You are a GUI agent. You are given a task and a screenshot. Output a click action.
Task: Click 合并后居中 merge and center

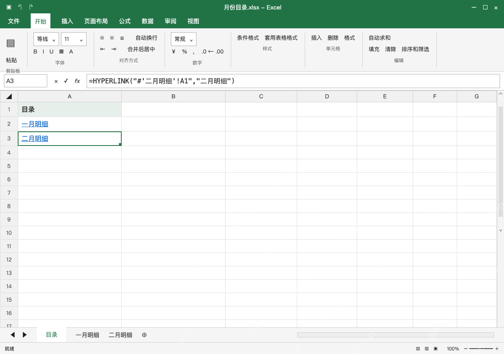[141, 49]
